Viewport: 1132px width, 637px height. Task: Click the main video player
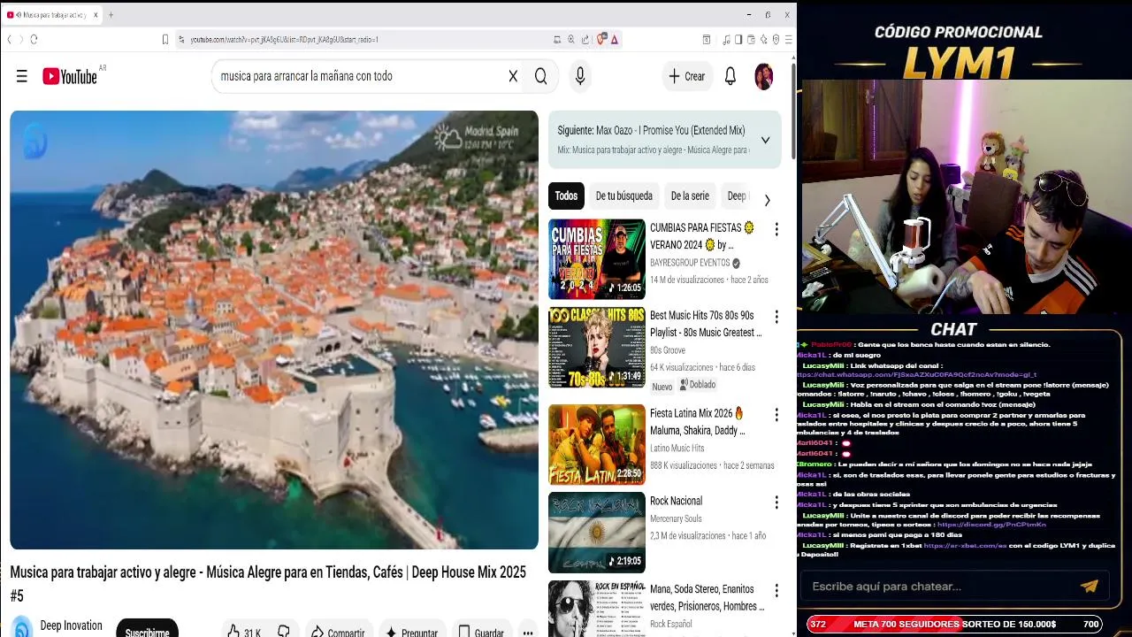click(274, 330)
